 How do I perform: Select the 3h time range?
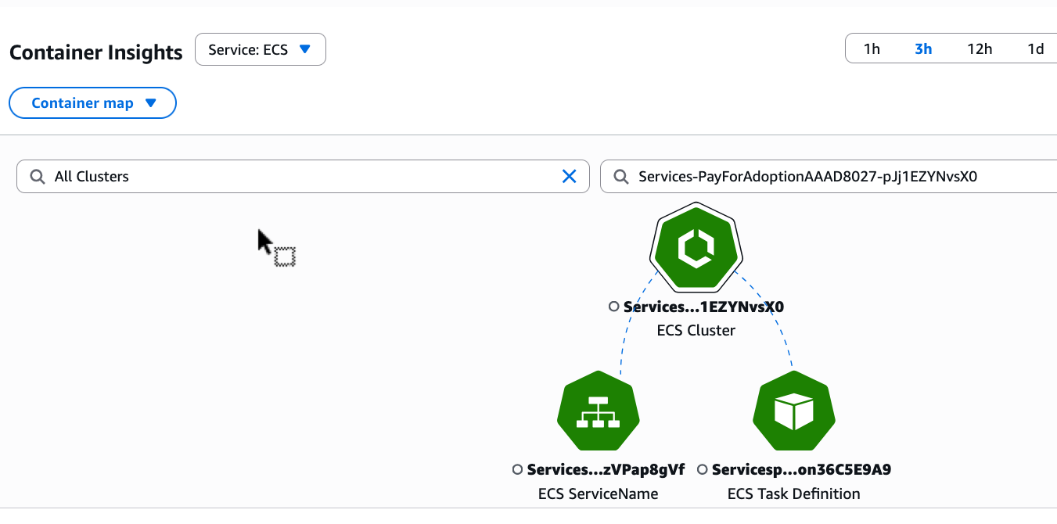(x=923, y=49)
